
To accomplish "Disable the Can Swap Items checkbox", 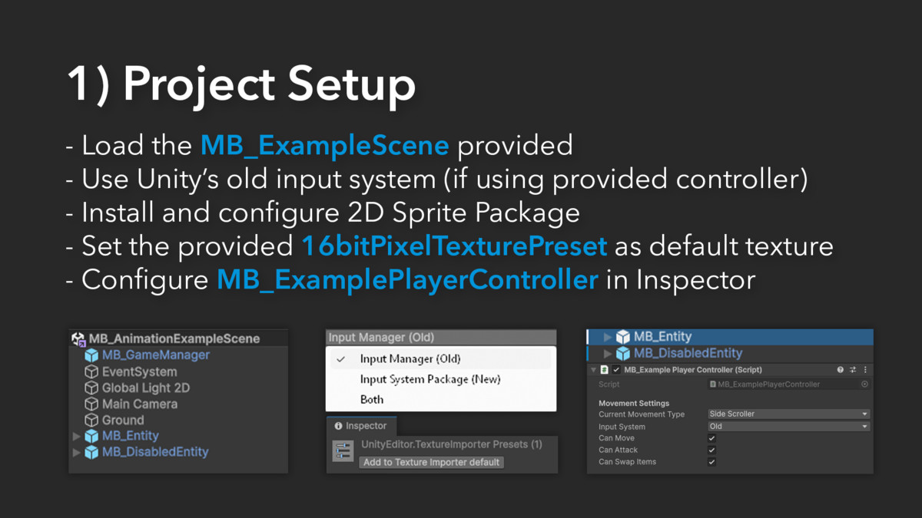I will [712, 462].
